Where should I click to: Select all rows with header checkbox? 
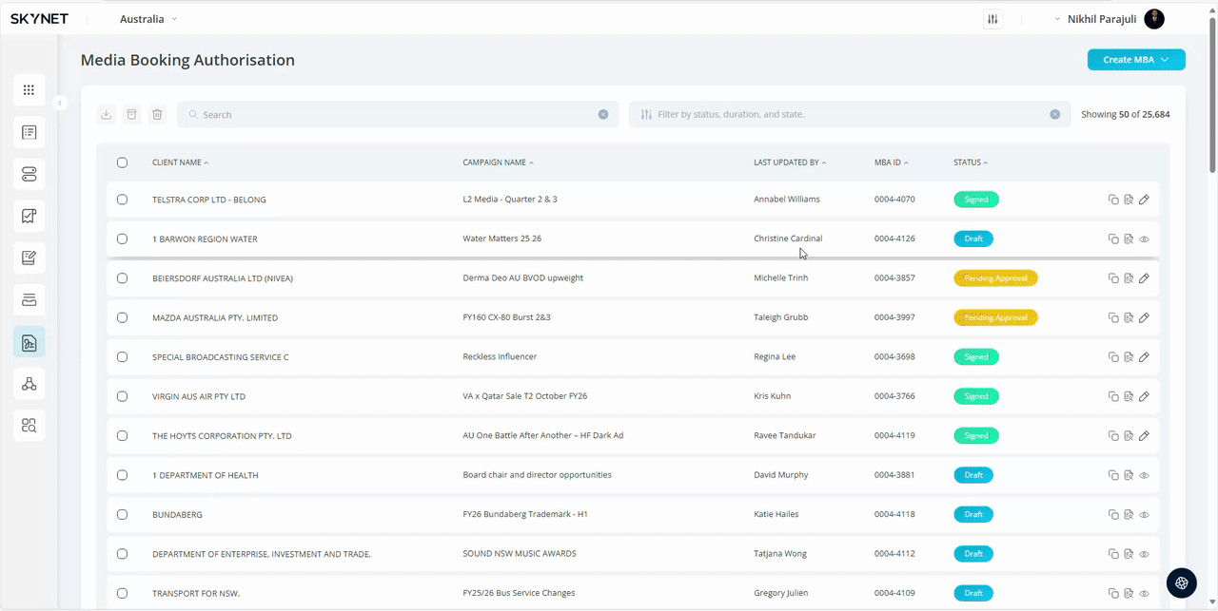coord(122,162)
